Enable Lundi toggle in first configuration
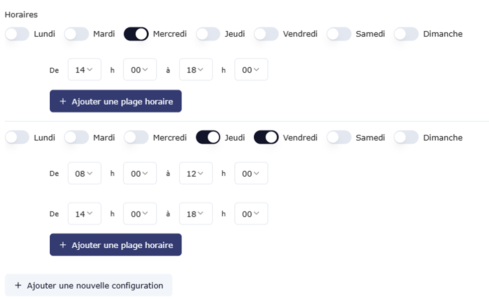Viewport: 489px width, 299px height. [x=17, y=34]
